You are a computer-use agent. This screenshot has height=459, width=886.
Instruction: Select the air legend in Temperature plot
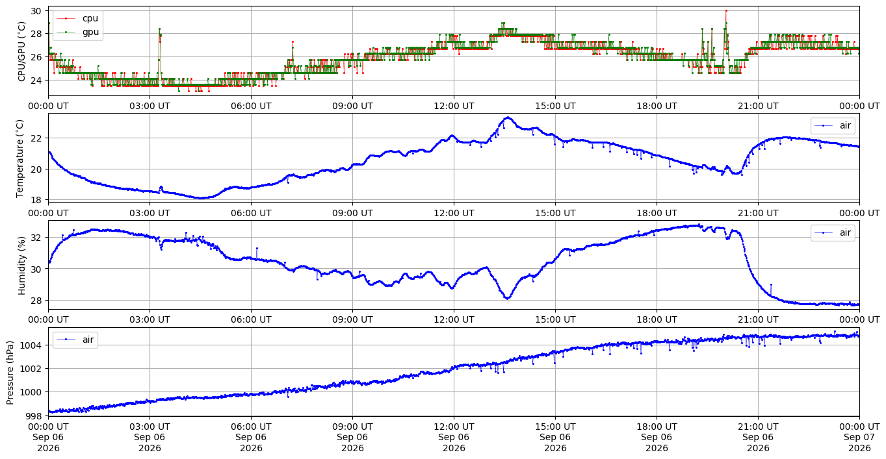(x=833, y=125)
